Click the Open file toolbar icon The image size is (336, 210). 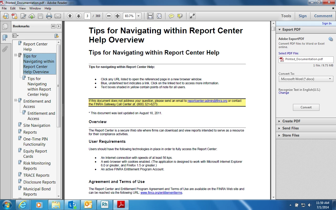tap(6, 16)
